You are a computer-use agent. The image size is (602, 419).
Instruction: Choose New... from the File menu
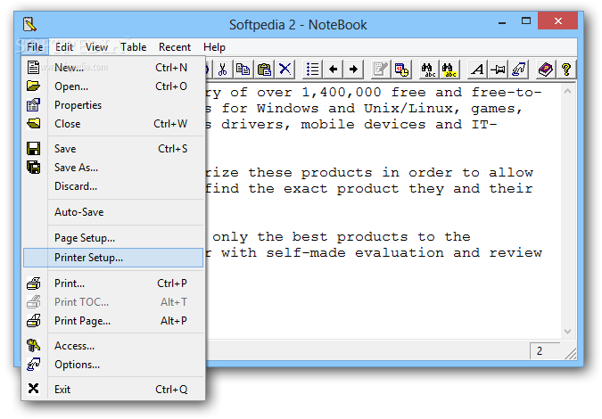pyautogui.click(x=113, y=68)
